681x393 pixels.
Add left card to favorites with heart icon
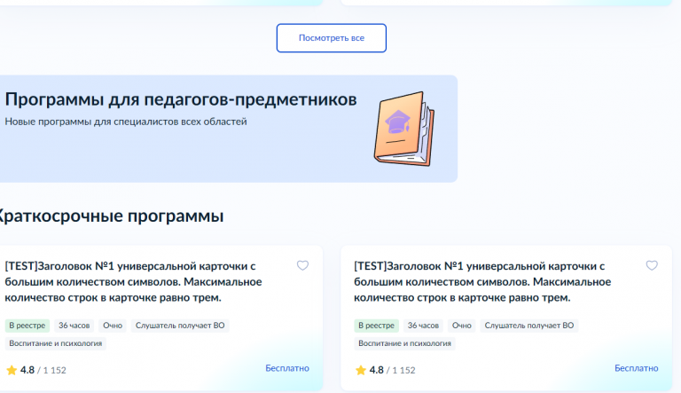click(302, 265)
